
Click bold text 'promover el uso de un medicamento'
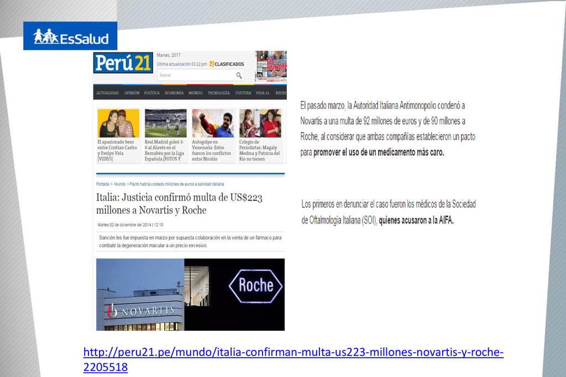point(379,152)
